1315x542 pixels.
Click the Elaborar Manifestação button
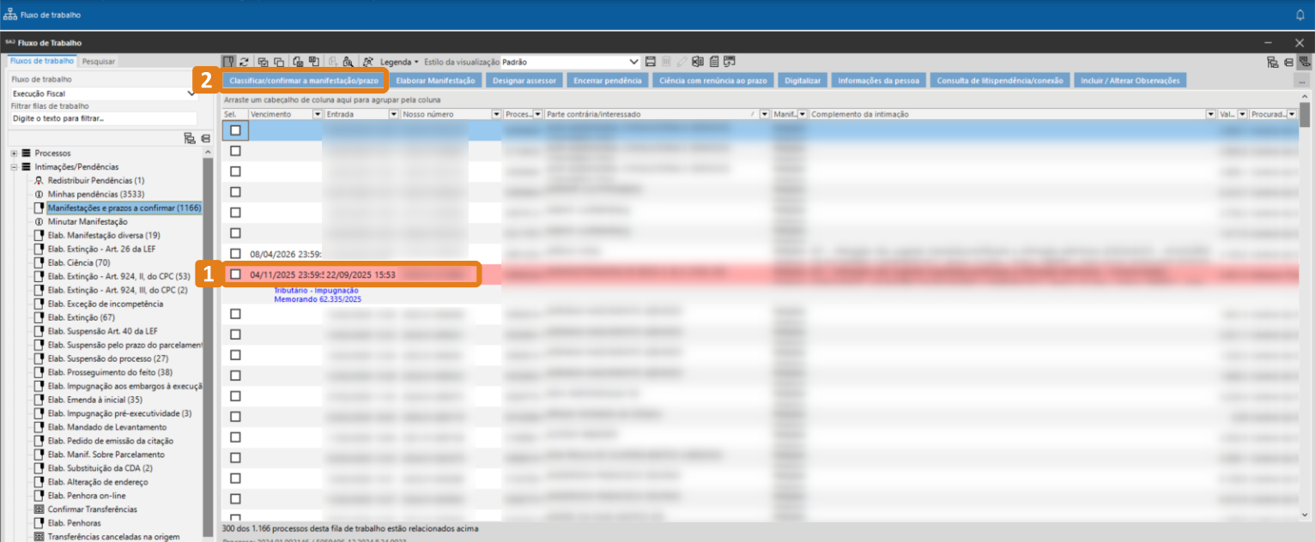click(436, 81)
